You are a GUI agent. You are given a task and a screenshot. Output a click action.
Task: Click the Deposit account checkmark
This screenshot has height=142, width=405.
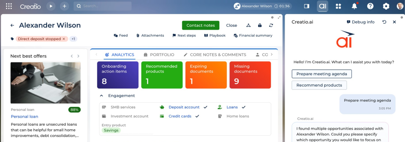(x=205, y=107)
